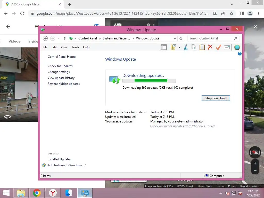264x198 pixels.
Task: Click the orange checkmark Properties icon
Action: click(218, 47)
